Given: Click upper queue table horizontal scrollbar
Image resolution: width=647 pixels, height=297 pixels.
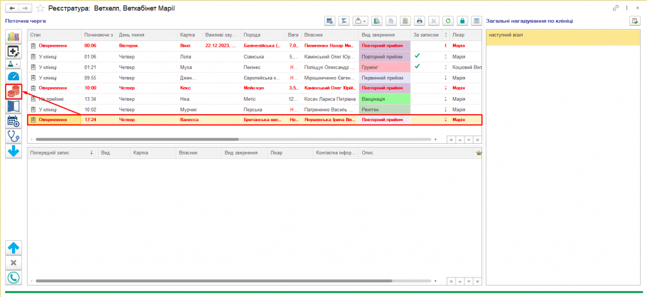Looking at the screenshot, I should click(137, 139).
